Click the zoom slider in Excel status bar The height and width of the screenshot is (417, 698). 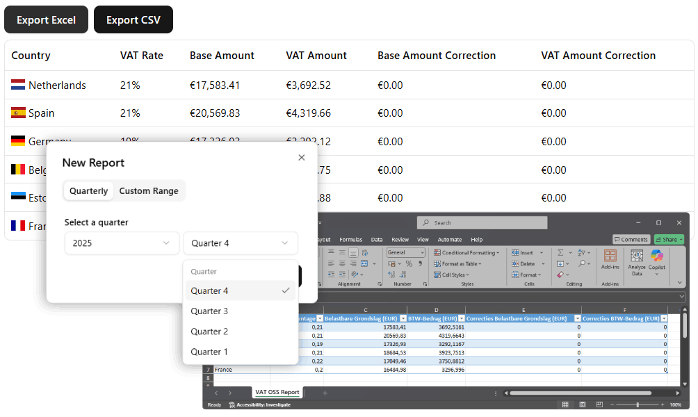point(638,404)
